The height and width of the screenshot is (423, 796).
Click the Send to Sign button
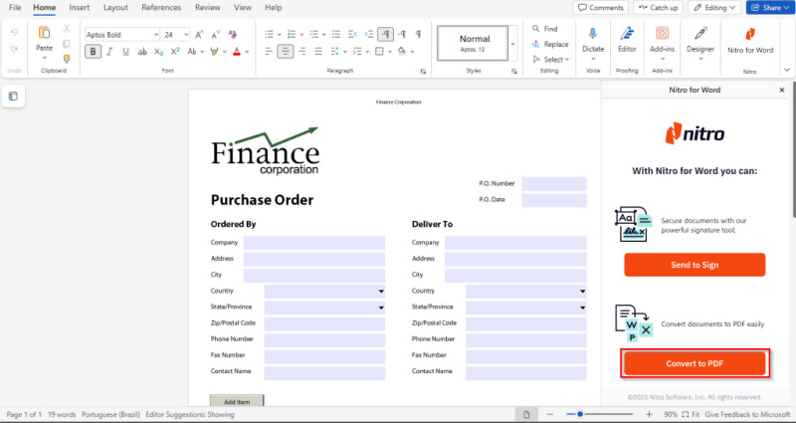click(695, 265)
